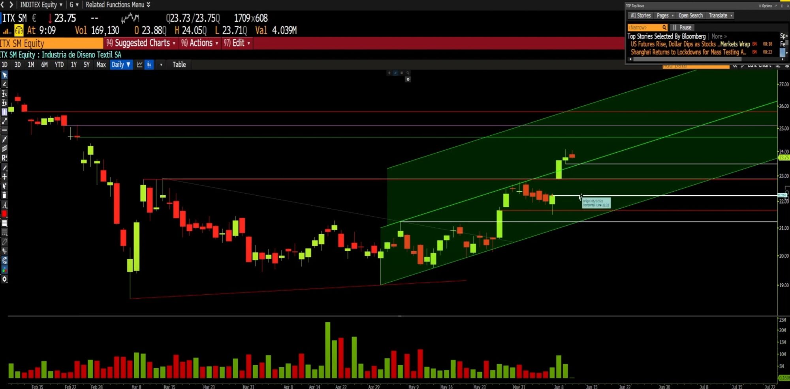Viewport: 790px width, 389px height.
Task: Switch chart to candlestick style
Action: coord(149,65)
